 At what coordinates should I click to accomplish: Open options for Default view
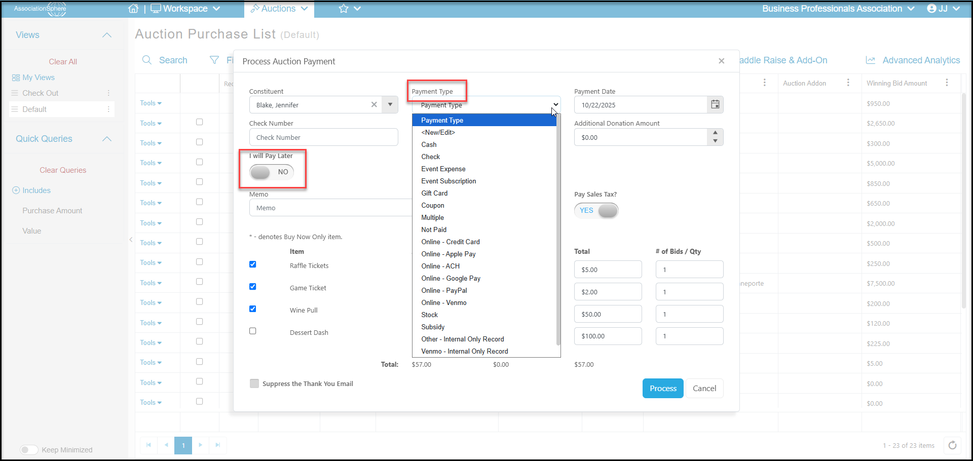click(x=108, y=109)
